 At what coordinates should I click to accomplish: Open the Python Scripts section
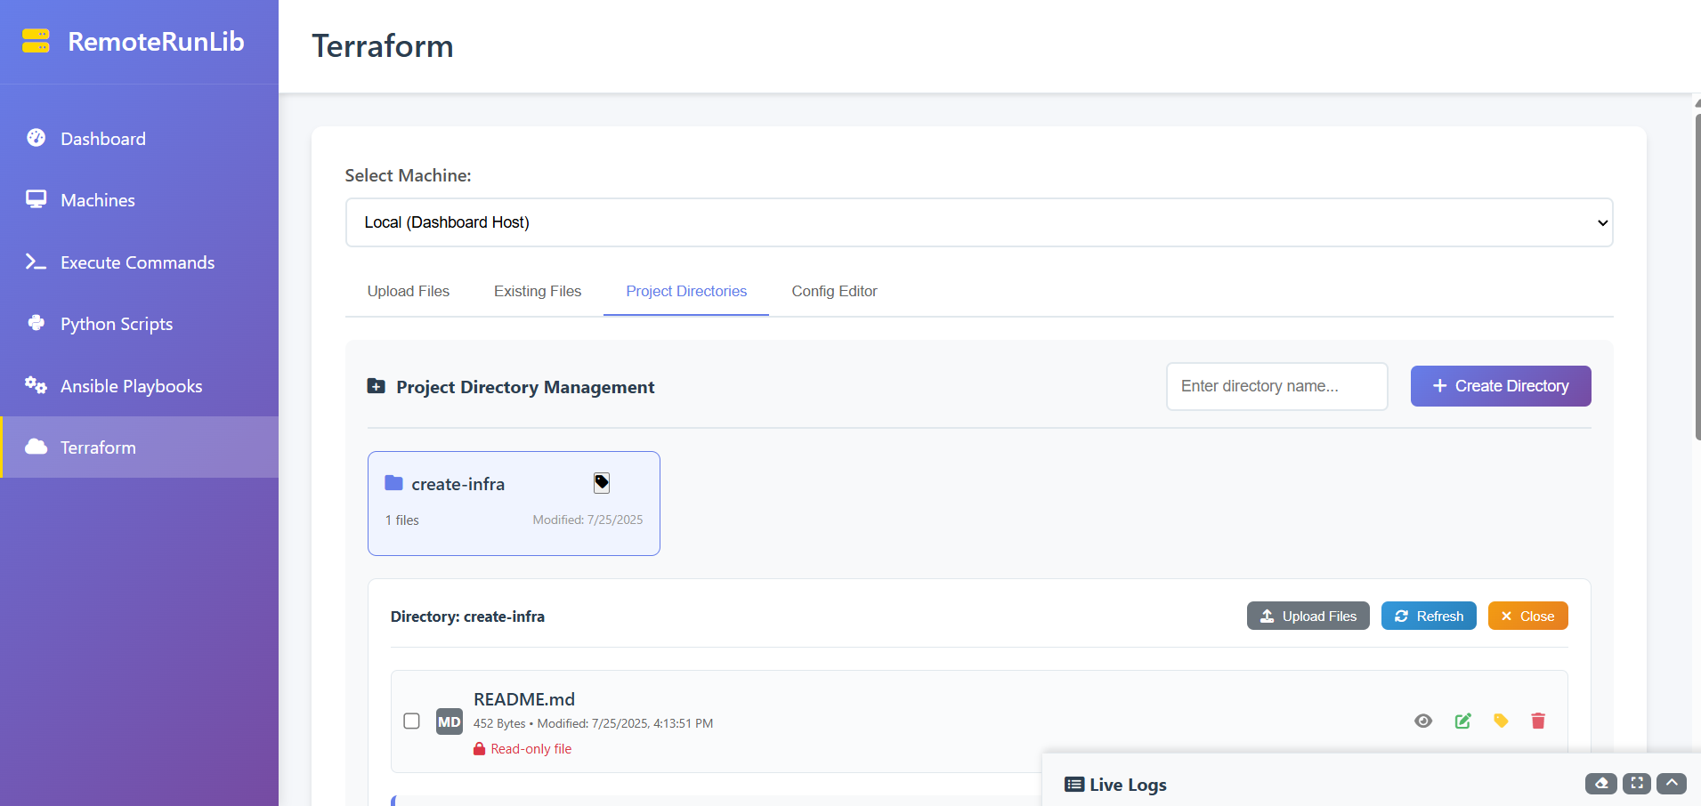point(139,324)
